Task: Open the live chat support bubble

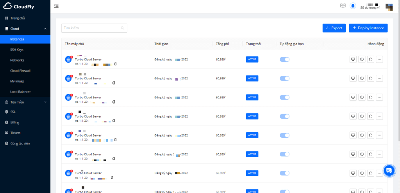Action: pos(389,170)
